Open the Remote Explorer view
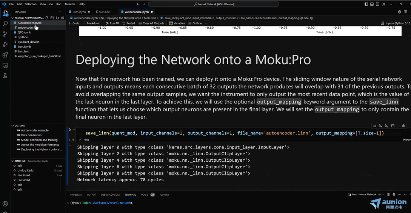The image size is (411, 213). (x=5, y=65)
